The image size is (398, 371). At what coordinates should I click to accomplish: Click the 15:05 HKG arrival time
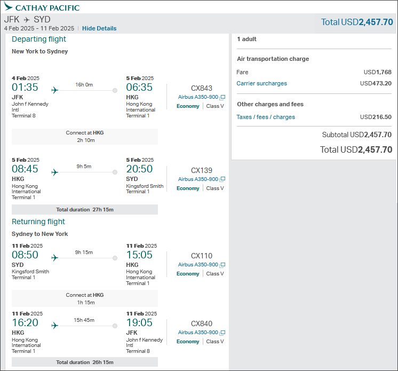tap(139, 255)
